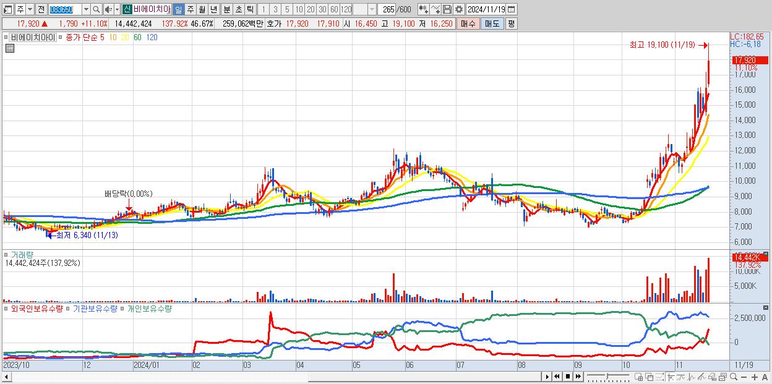Select monthly 월 chart period

202,9
